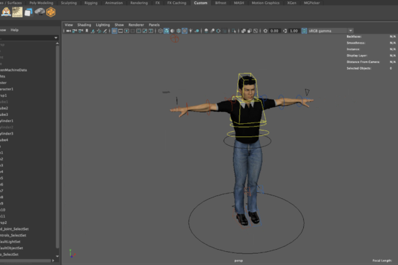The height and width of the screenshot is (265, 398).
Task: Toggle the viewport Grid display
Action: click(115, 31)
